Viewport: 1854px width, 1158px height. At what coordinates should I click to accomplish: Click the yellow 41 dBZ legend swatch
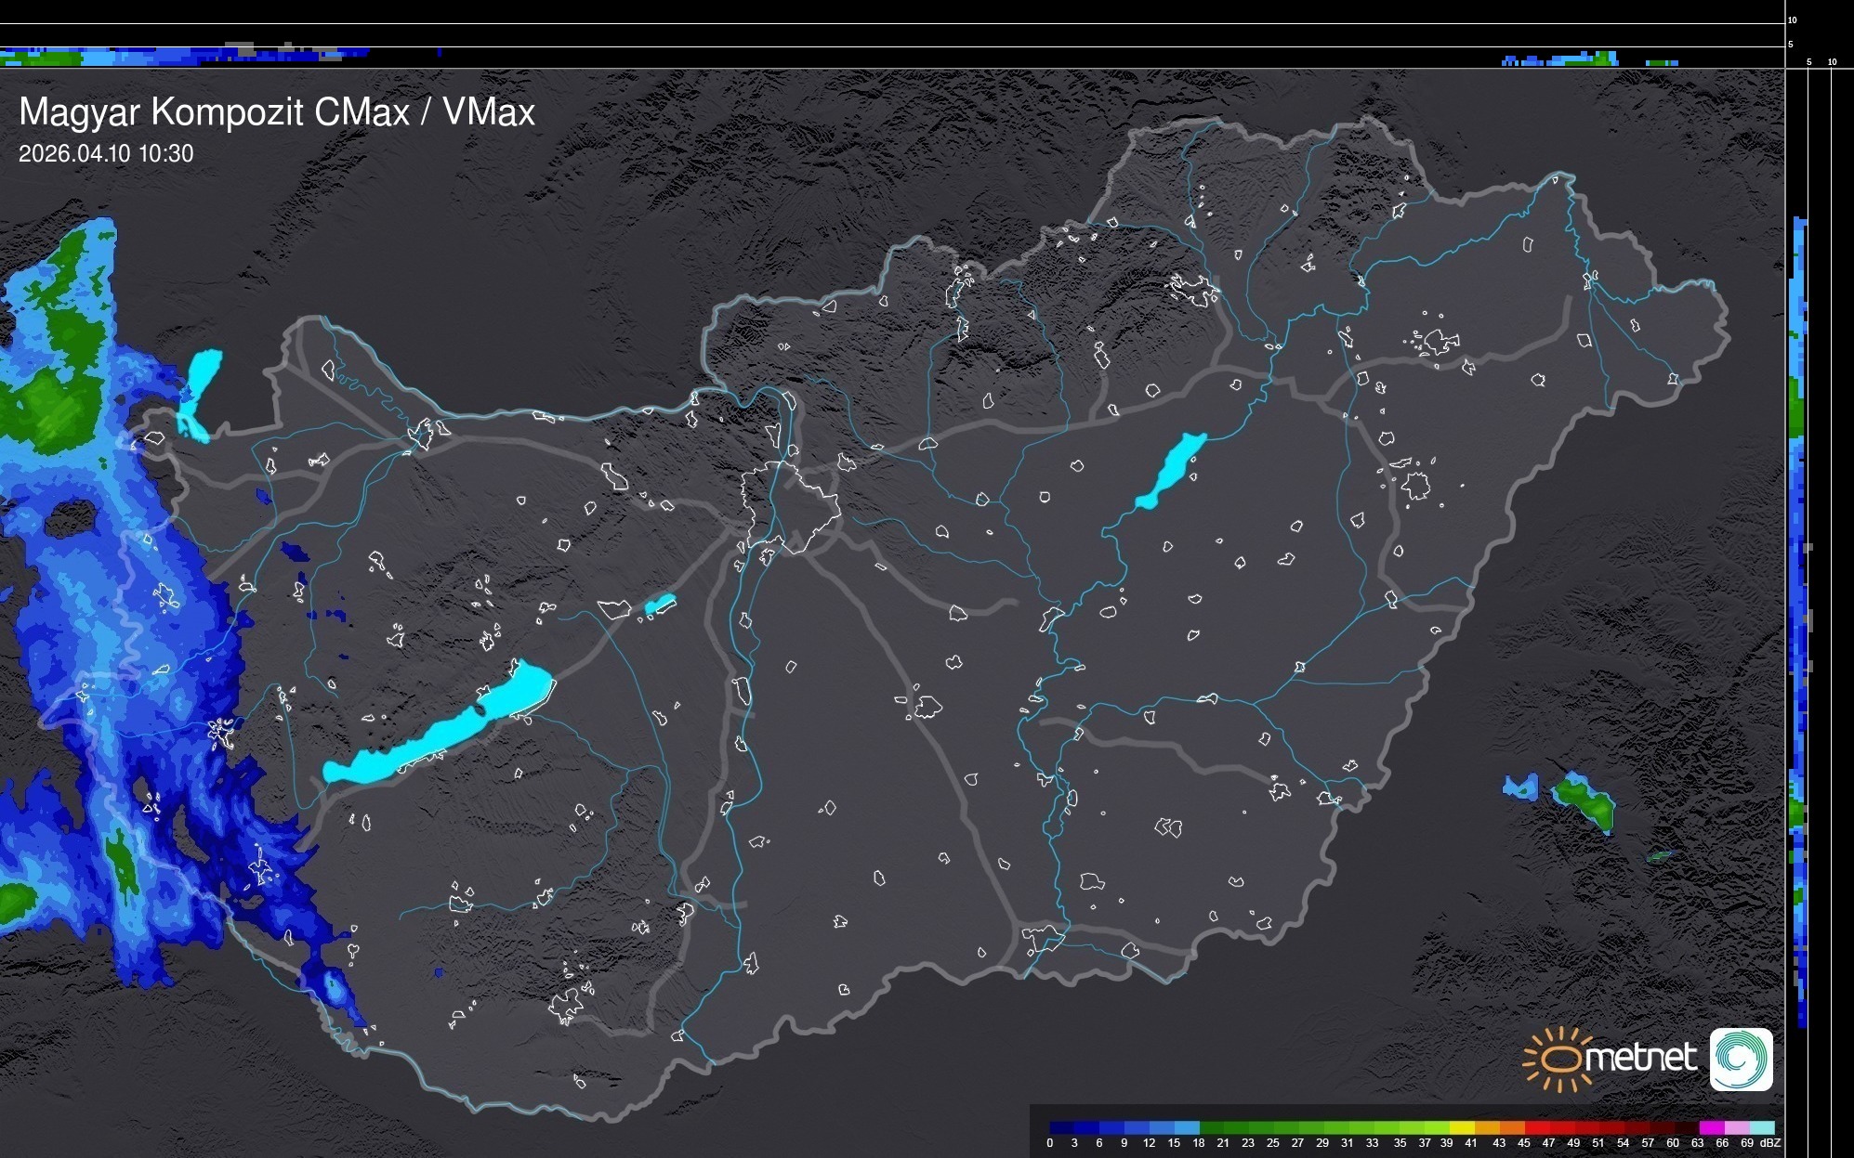pos(1468,1127)
